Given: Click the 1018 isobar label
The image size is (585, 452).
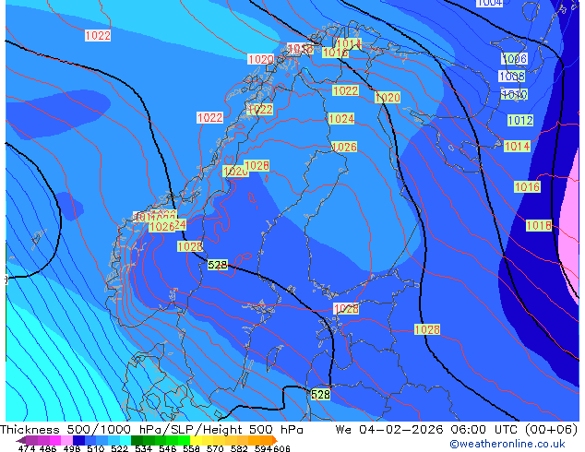Looking at the screenshot, I should (538, 225).
